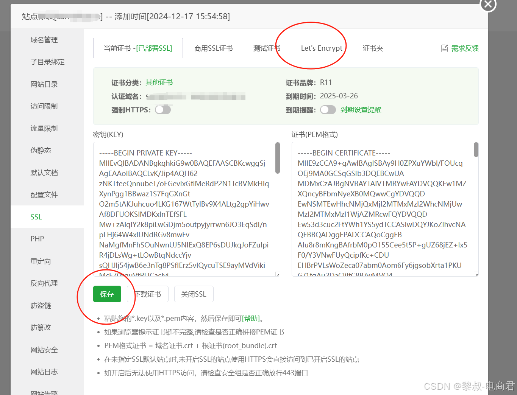The height and width of the screenshot is (395, 517).
Task: Select SSL in the left sidebar
Action: pyautogui.click(x=36, y=216)
